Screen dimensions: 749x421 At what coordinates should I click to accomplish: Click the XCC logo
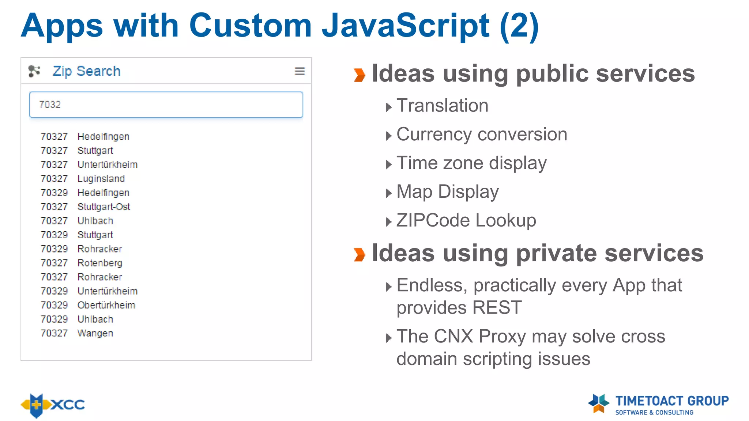pyautogui.click(x=53, y=405)
